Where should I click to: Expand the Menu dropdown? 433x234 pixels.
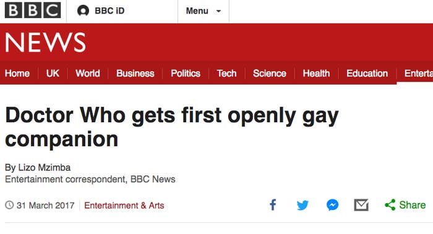(204, 11)
